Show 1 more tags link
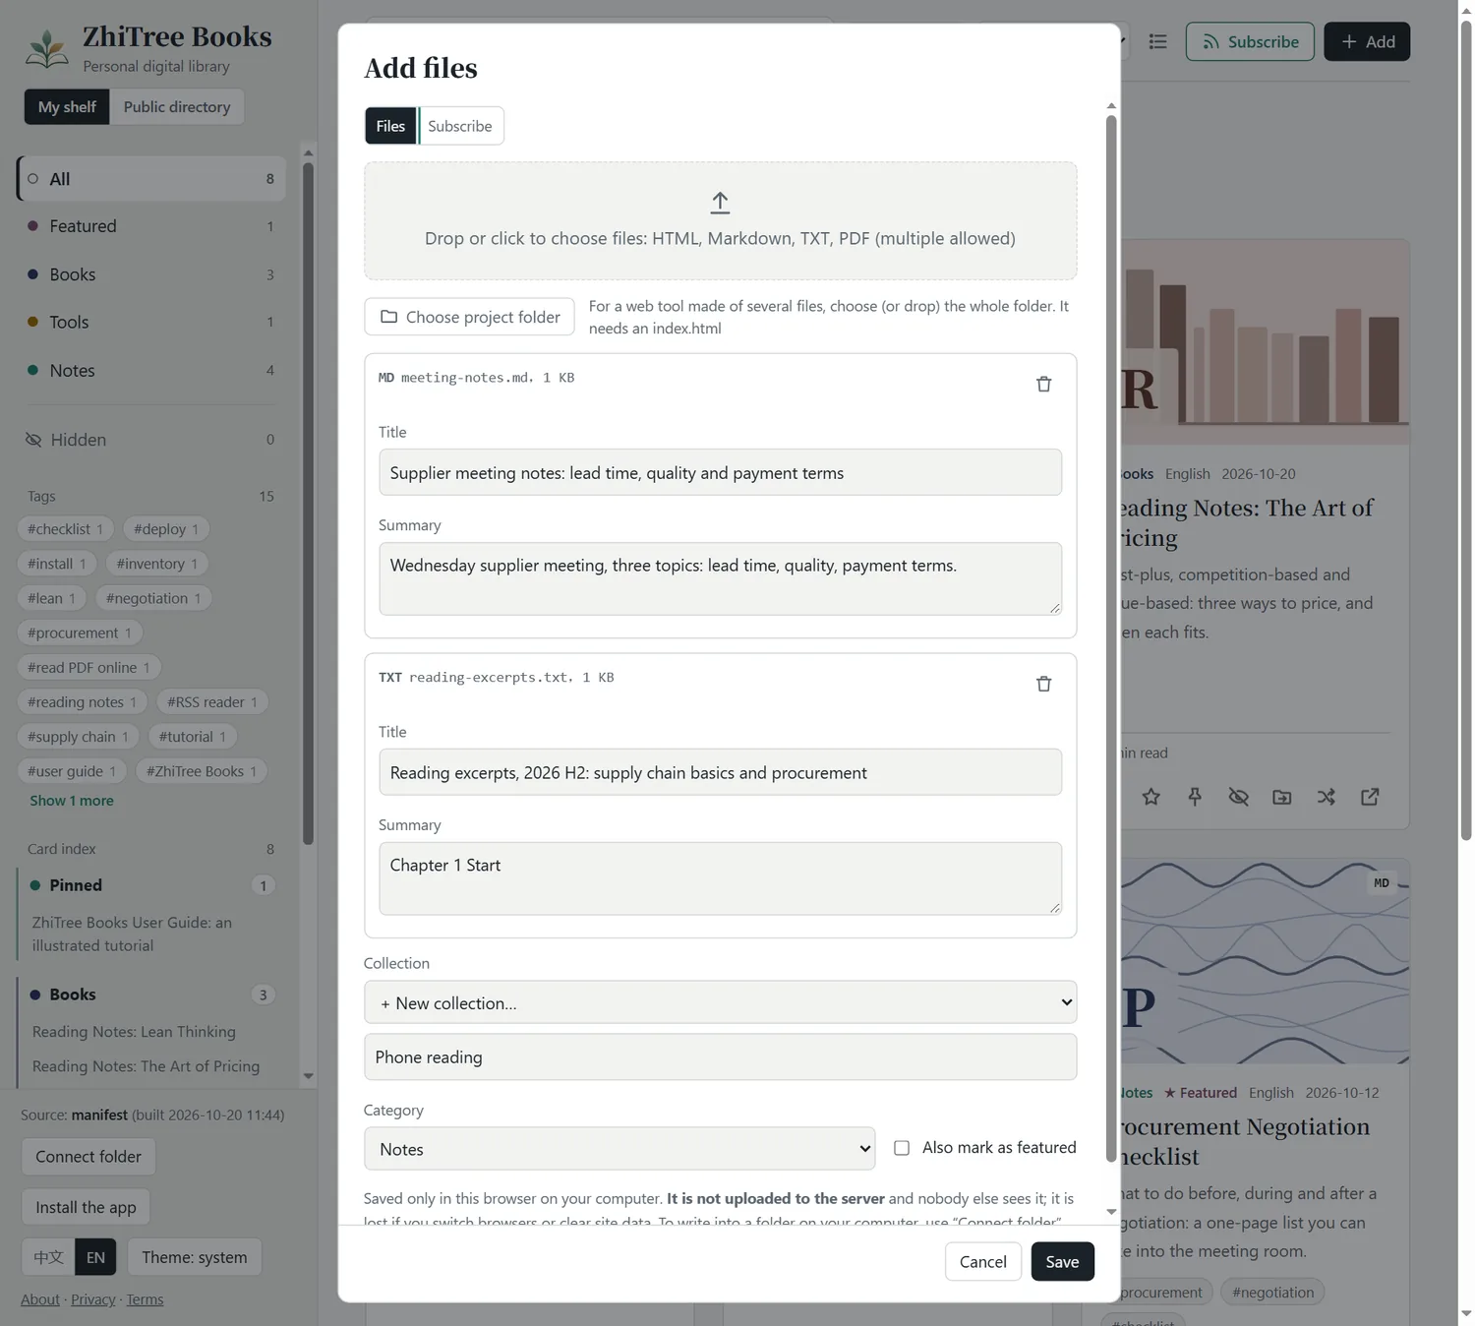The height and width of the screenshot is (1326, 1475). pyautogui.click(x=72, y=801)
